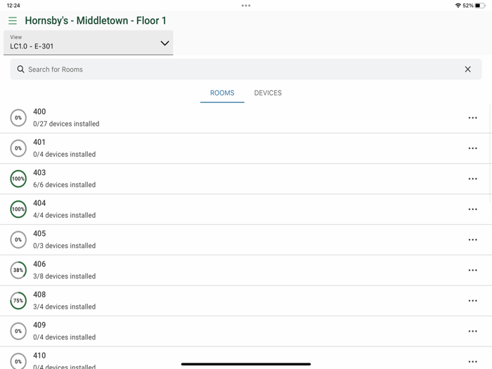
Task: Clear the room search with X icon
Action: [x=467, y=70]
